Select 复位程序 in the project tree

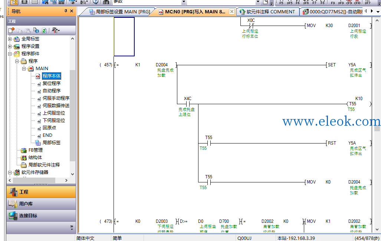[52, 83]
